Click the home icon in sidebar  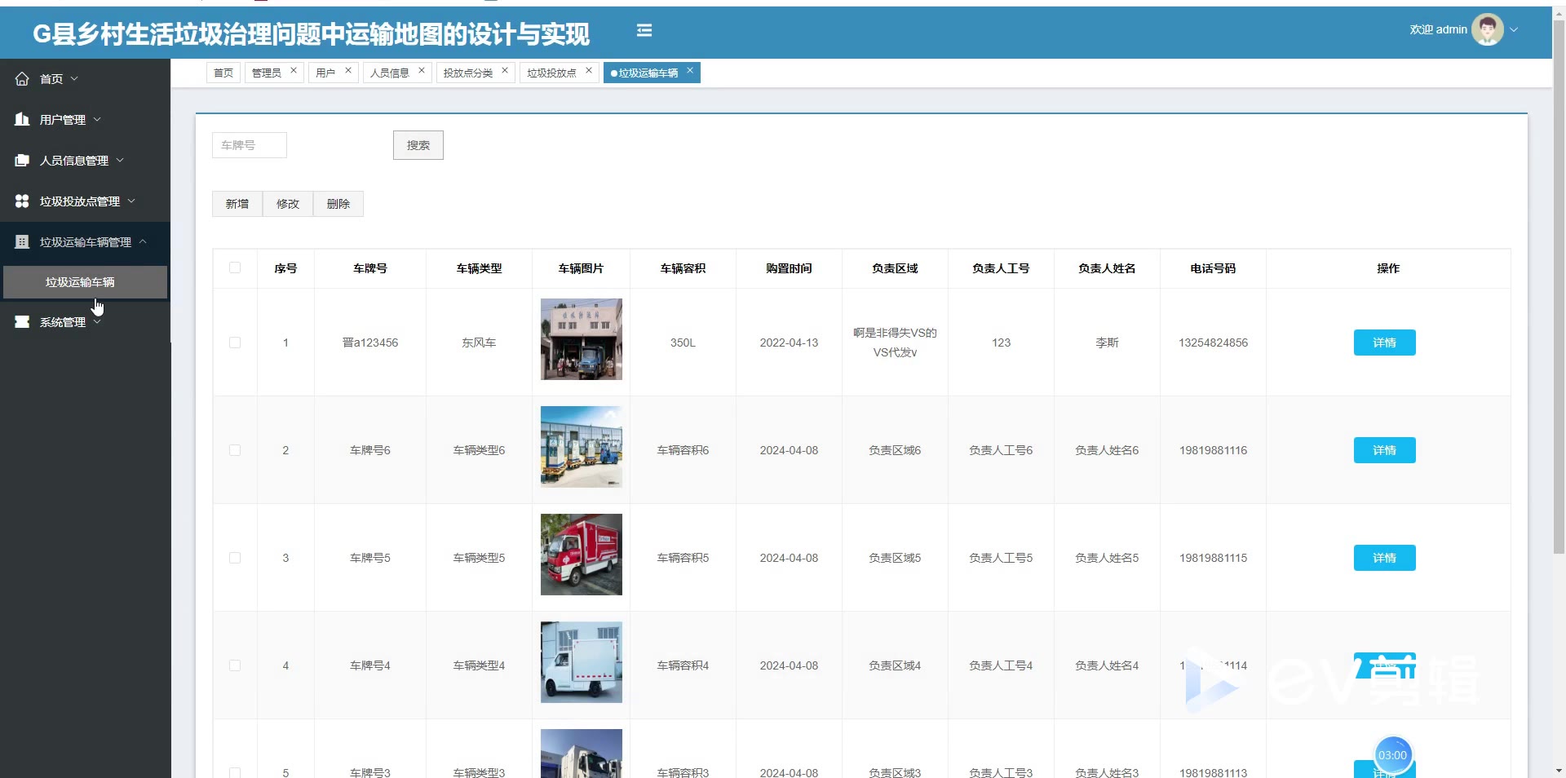tap(22, 79)
